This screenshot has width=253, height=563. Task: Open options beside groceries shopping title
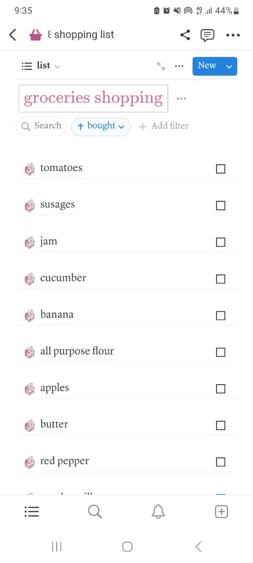click(181, 99)
